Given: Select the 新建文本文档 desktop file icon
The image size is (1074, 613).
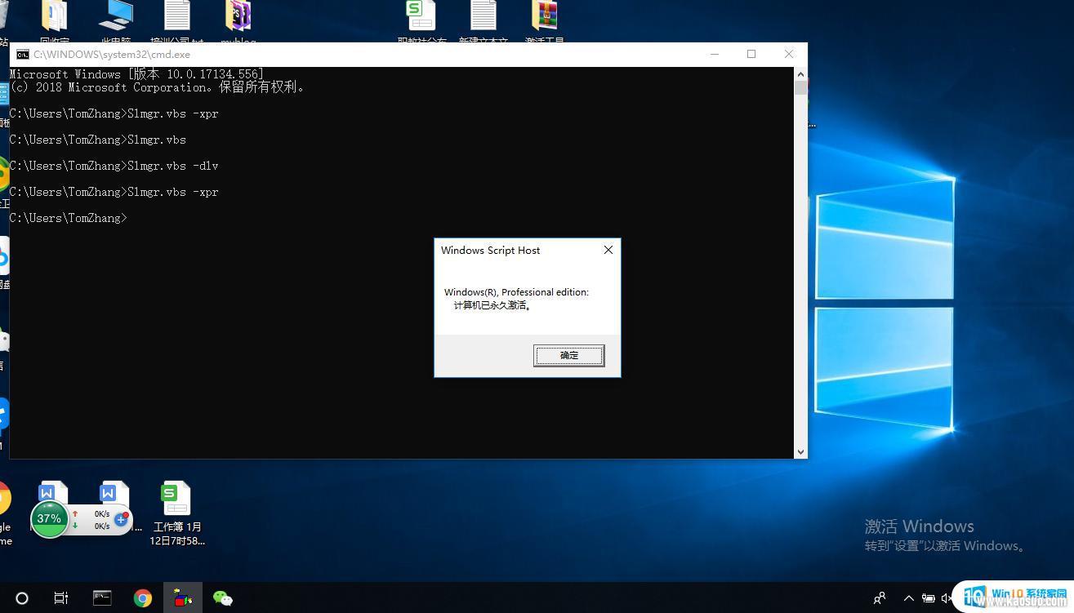Looking at the screenshot, I should tap(484, 21).
